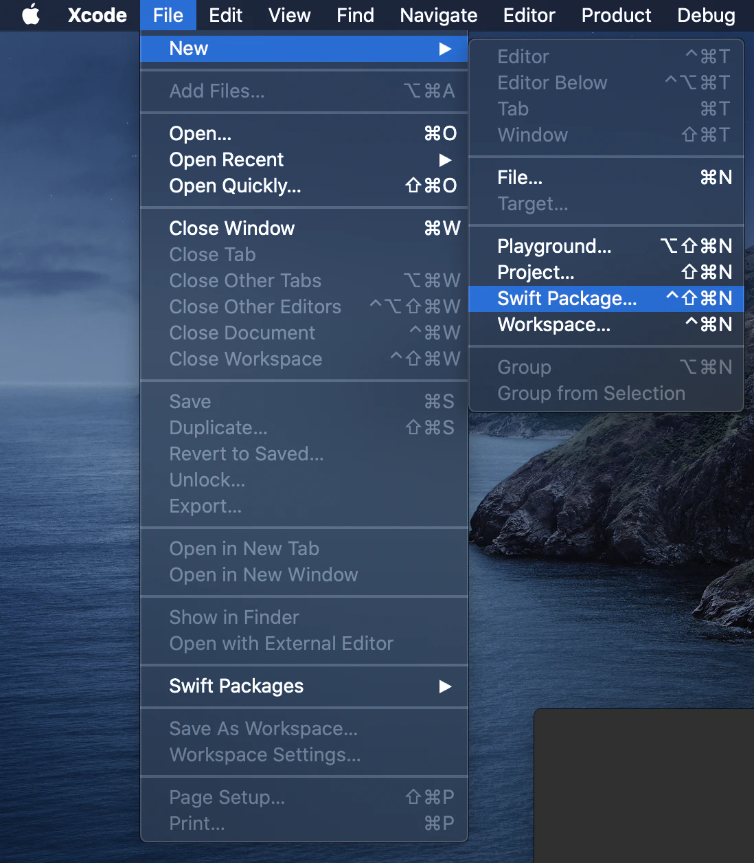Select Add Files... item
754x863 pixels.
[304, 91]
